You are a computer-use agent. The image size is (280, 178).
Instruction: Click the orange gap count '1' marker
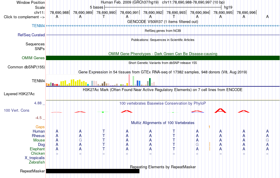[x=209, y=127]
